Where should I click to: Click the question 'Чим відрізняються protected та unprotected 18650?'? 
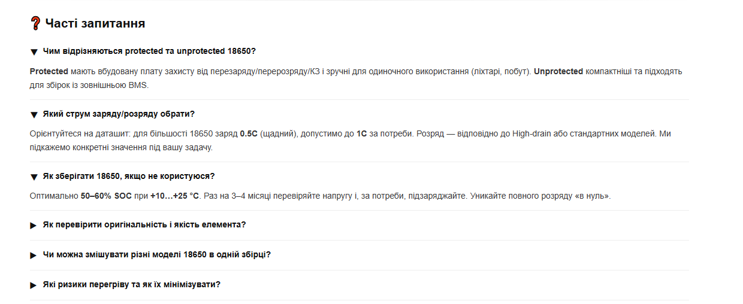[149, 51]
